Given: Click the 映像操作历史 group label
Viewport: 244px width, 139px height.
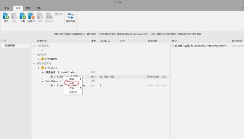Looking at the screenshot, I should [44, 63].
